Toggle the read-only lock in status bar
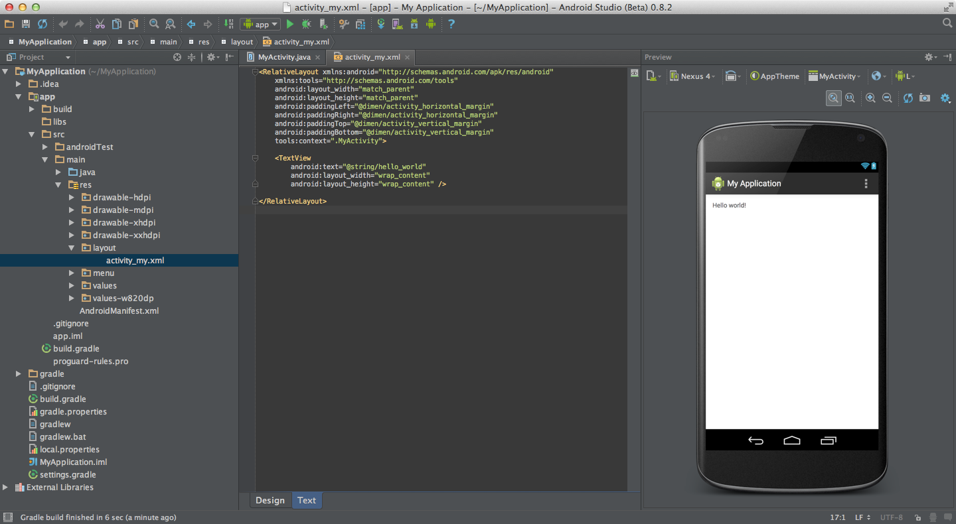956x524 pixels. [x=917, y=517]
